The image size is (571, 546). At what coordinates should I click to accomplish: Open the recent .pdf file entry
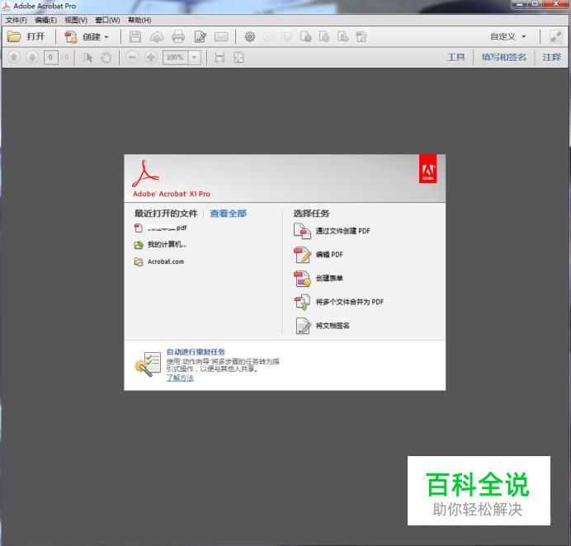(161, 228)
